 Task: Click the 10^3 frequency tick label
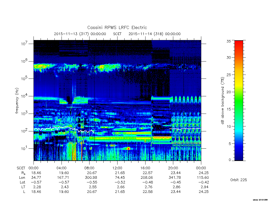[x=24, y=113]
